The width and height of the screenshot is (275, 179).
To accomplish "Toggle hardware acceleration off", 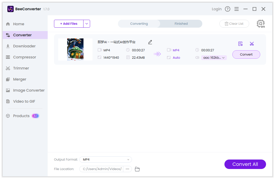I will coord(261,23).
